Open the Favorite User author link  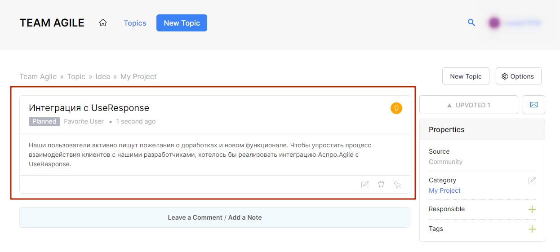coord(84,121)
